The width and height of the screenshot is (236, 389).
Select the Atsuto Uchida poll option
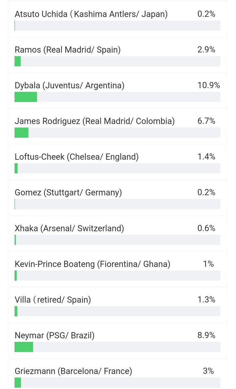91,14
